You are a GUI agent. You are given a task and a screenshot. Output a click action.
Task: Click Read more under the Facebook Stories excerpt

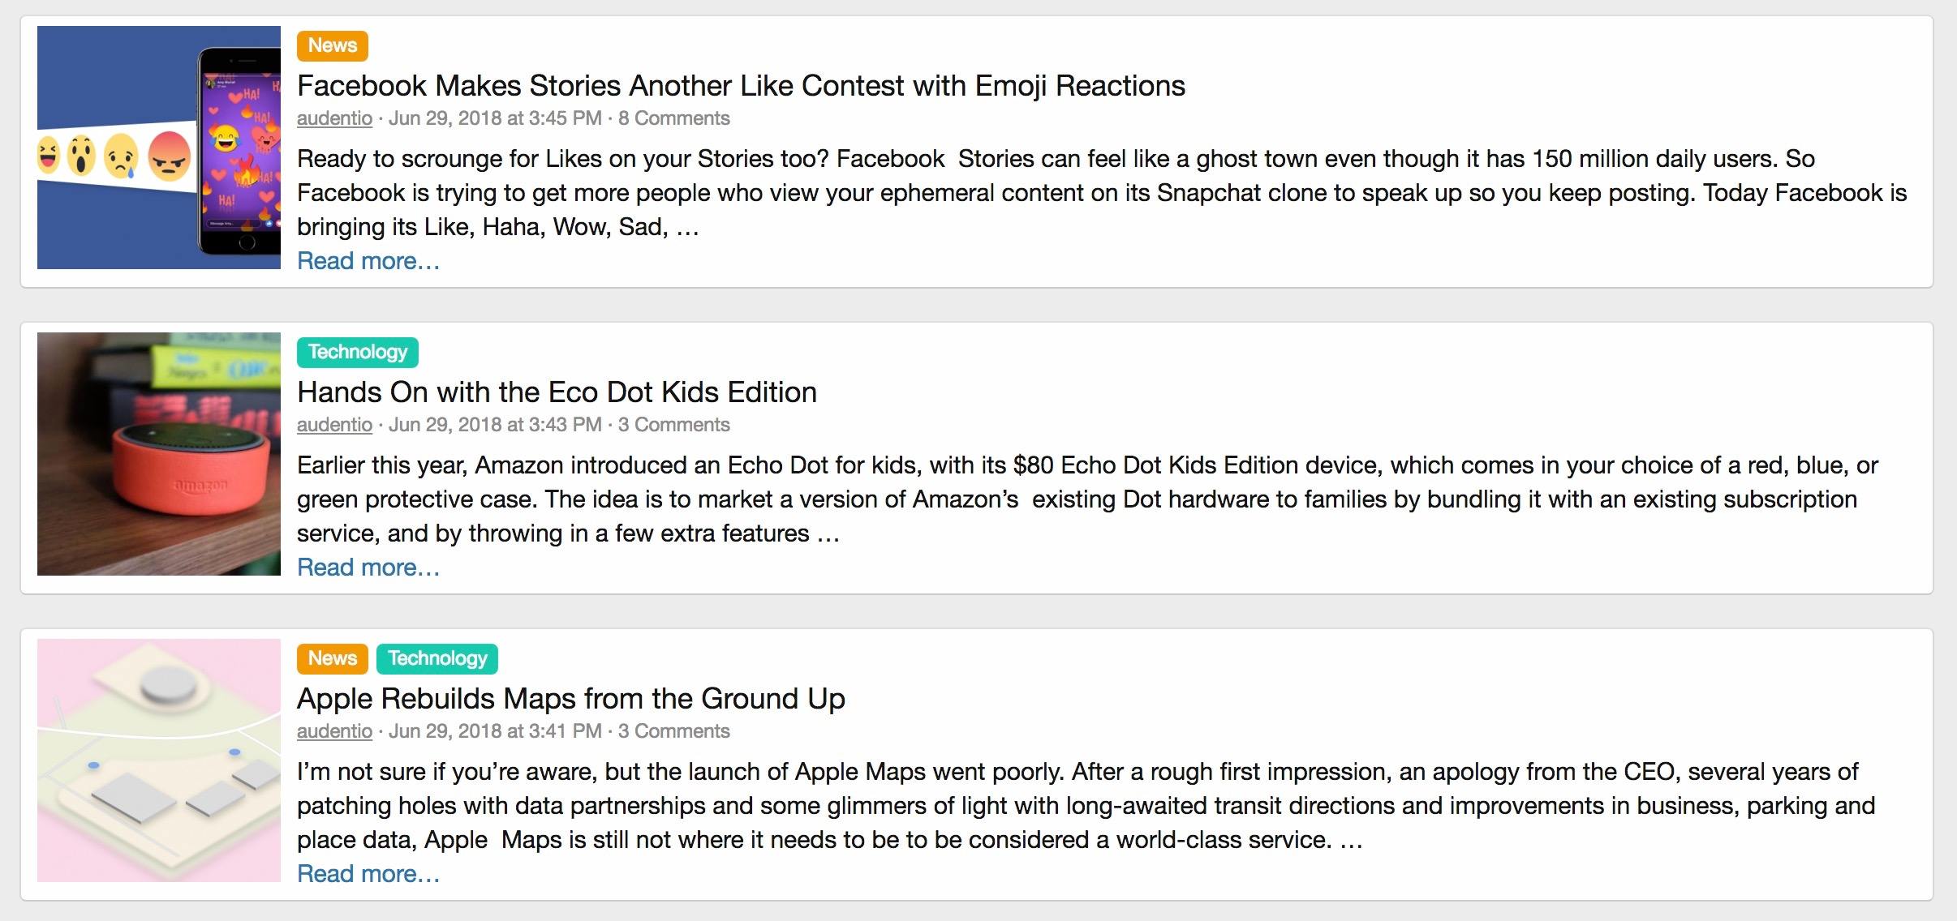coord(368,261)
